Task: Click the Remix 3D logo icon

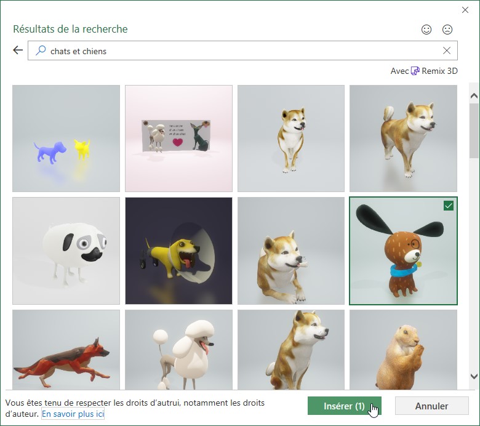Action: point(415,71)
